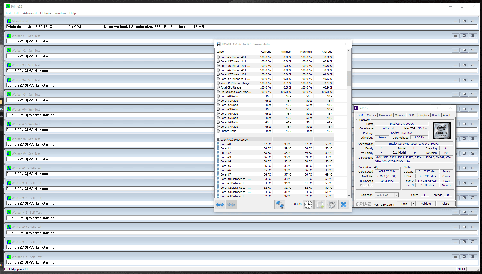Start HWiNFO log to file icon
The width and height of the screenshot is (482, 274).
[x=320, y=205]
